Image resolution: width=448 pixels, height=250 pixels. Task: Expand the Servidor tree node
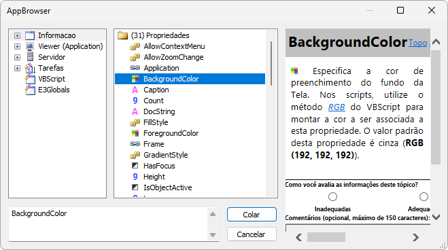point(18,57)
